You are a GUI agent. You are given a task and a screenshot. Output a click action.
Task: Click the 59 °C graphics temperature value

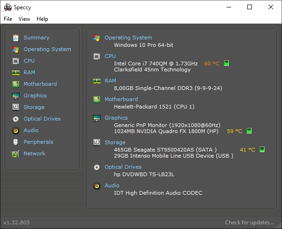click(234, 131)
